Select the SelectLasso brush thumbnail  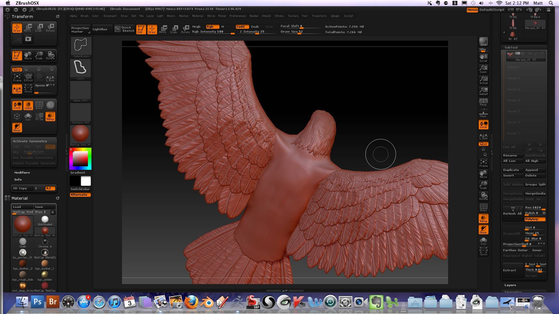point(81,47)
